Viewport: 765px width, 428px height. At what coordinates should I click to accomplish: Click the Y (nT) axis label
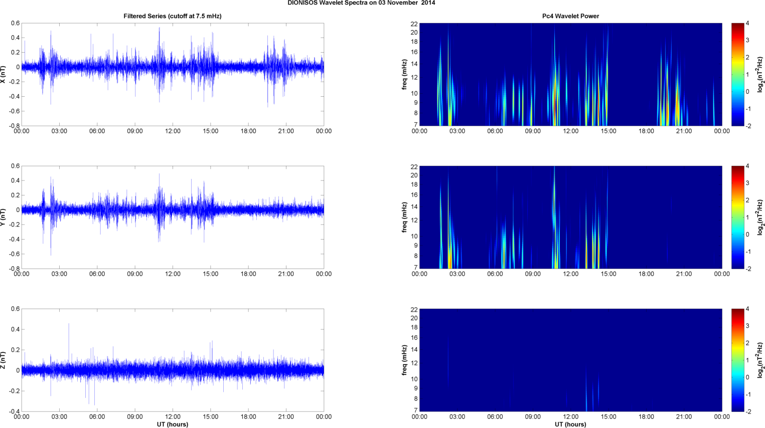[4, 218]
